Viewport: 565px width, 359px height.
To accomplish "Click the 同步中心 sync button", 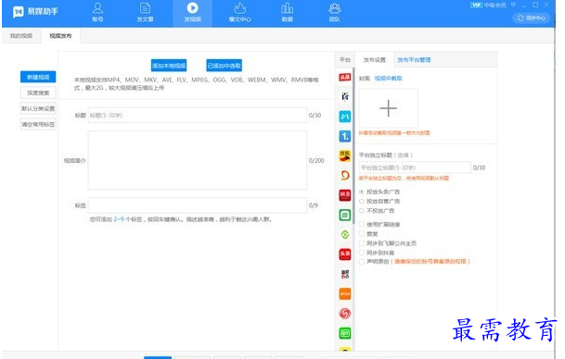I will click(x=532, y=18).
